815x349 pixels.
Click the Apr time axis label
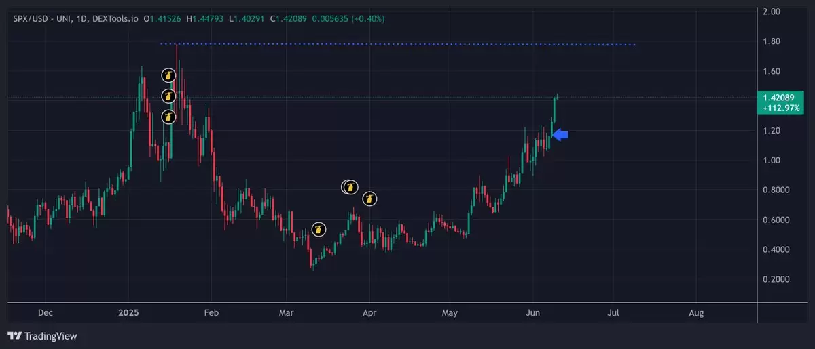(x=369, y=313)
